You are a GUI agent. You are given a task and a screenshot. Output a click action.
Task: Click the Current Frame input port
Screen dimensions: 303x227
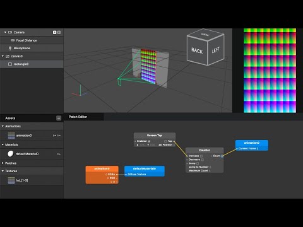[237, 148]
